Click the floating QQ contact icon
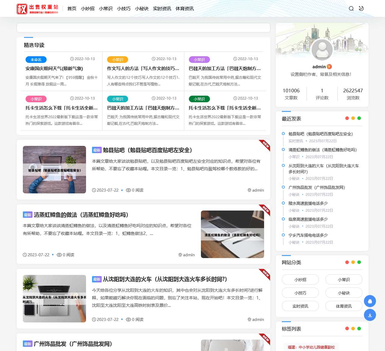 tap(370, 301)
